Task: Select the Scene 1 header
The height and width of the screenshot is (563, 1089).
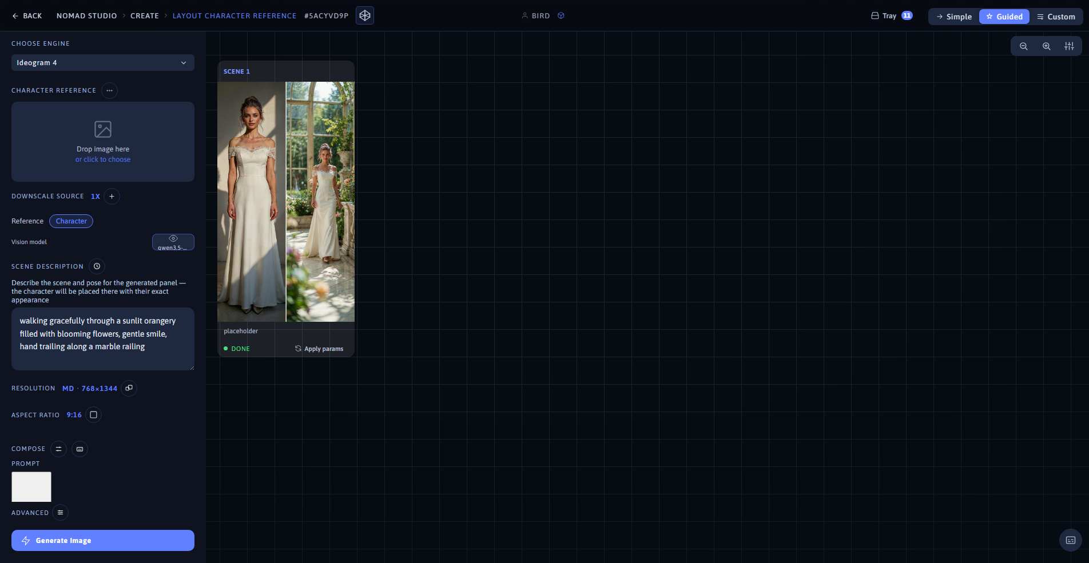Action: tap(237, 71)
